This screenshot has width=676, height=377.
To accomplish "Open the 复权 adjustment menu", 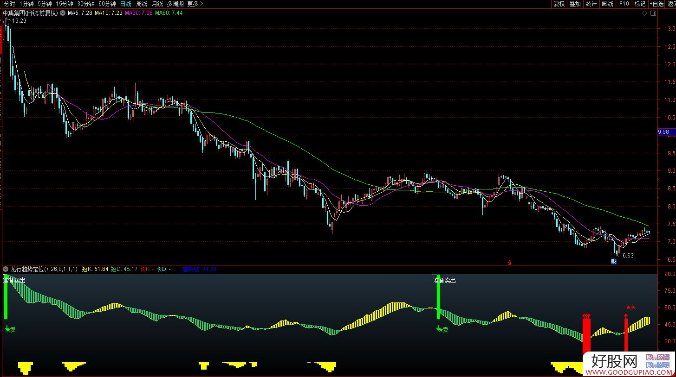I will click(559, 4).
